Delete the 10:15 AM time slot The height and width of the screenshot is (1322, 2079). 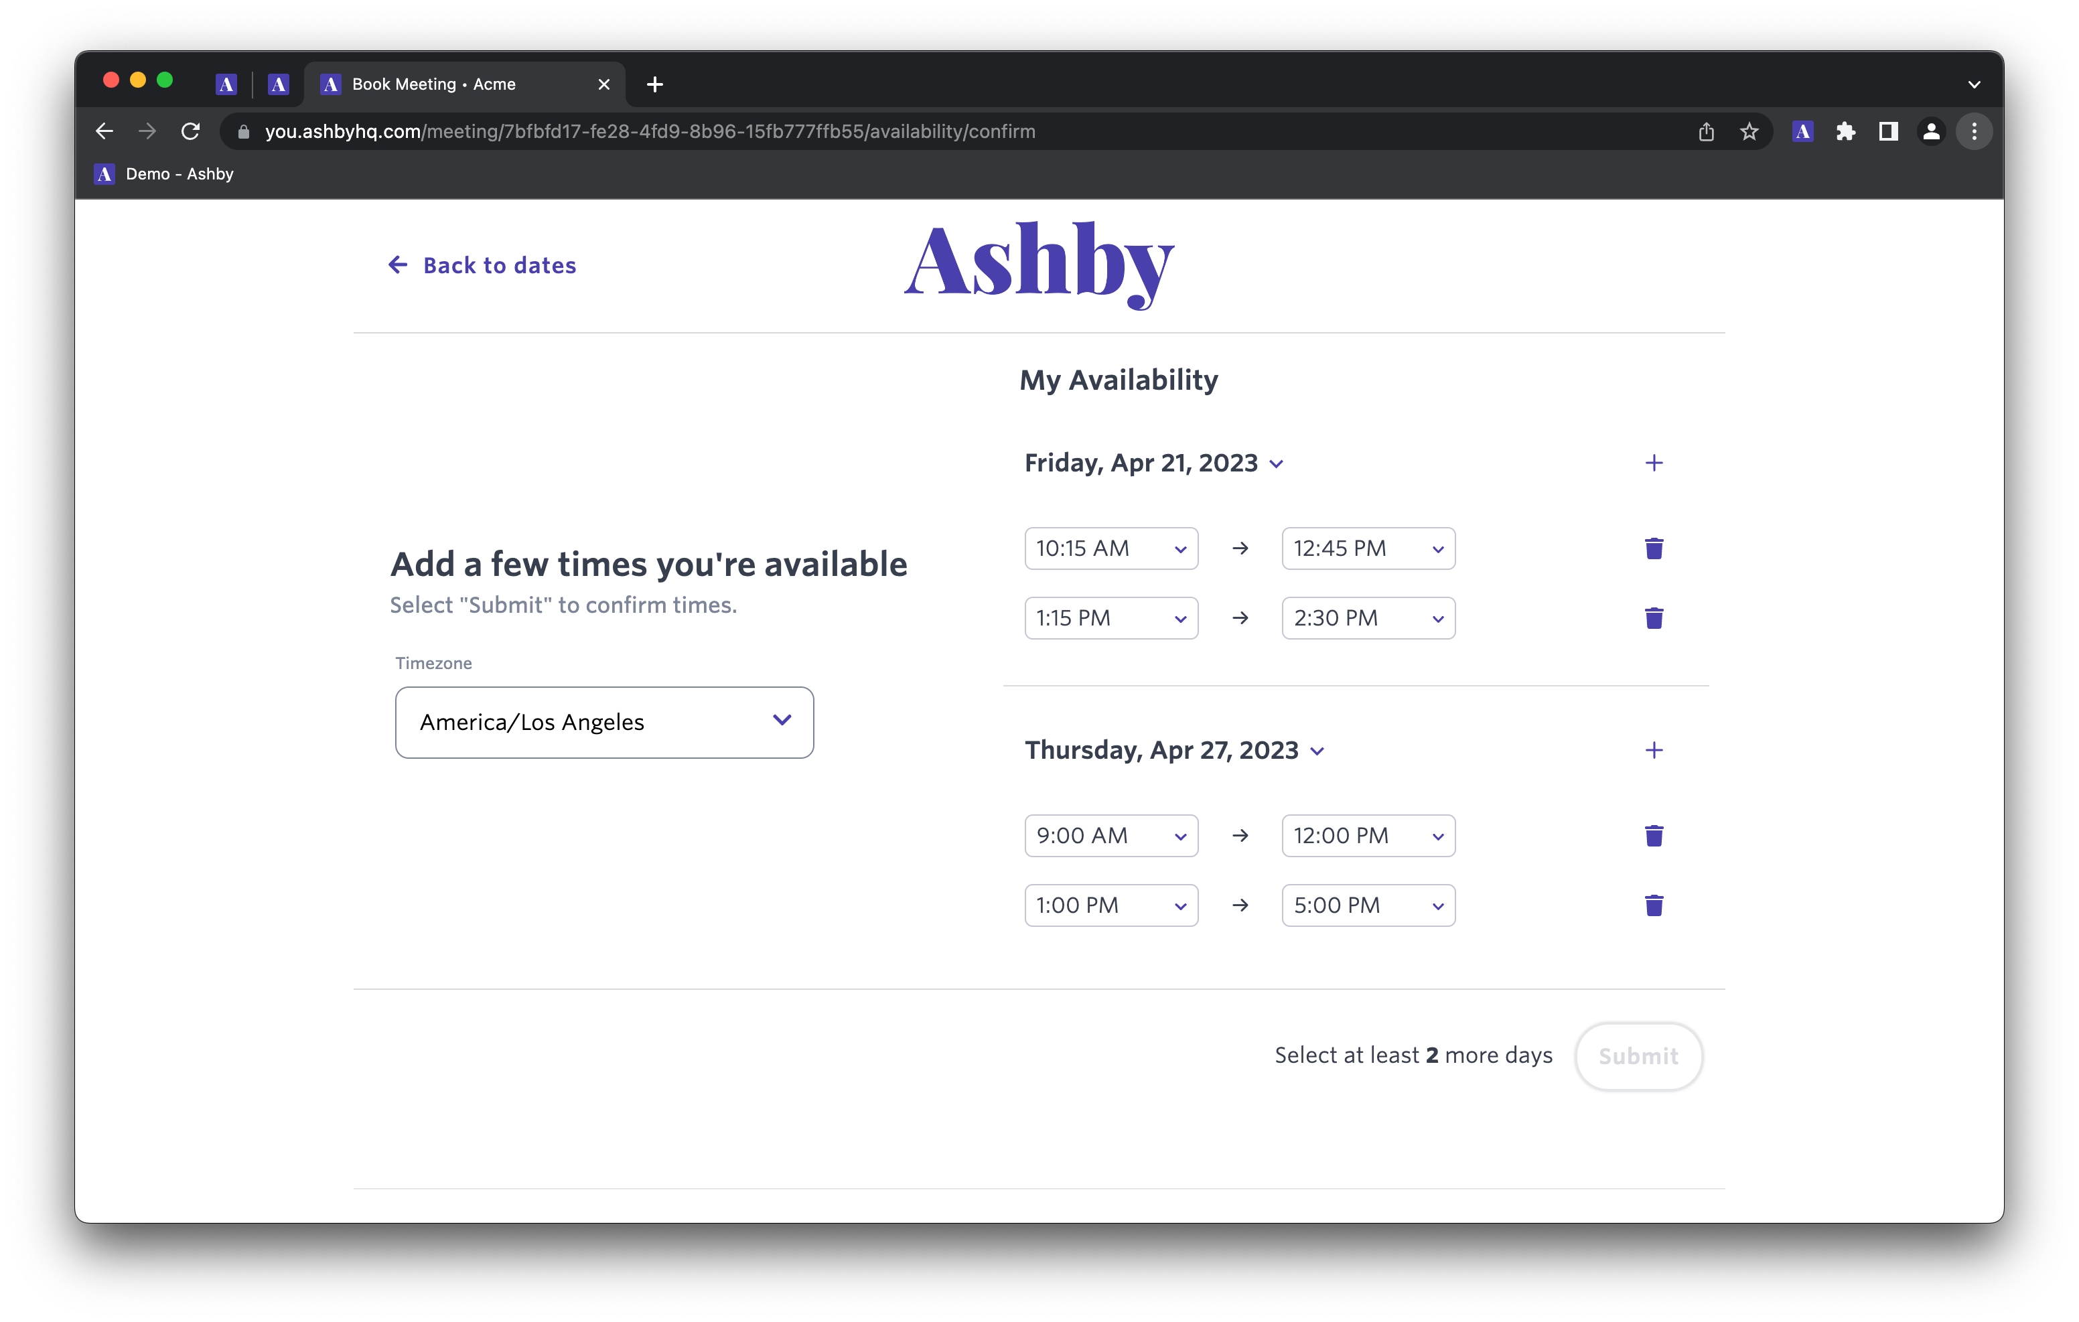tap(1654, 548)
